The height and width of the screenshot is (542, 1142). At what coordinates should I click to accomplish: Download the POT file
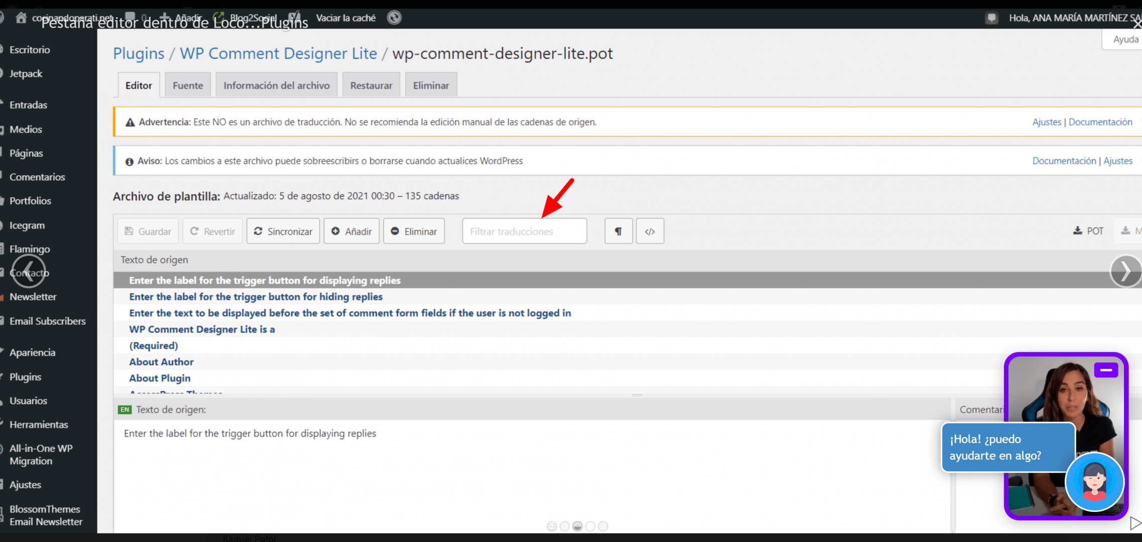1088,231
